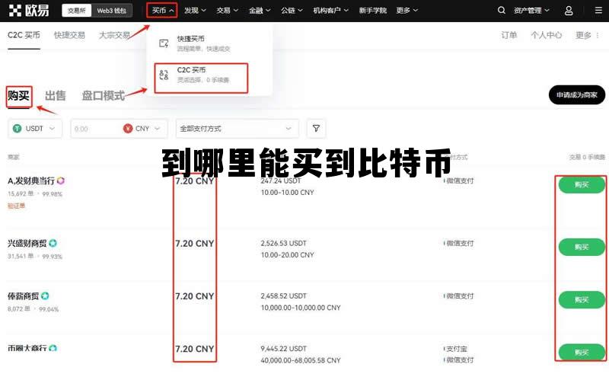The width and height of the screenshot is (609, 380).
Task: Click verified badge beside 兴盛财商贸
Action: click(x=53, y=243)
